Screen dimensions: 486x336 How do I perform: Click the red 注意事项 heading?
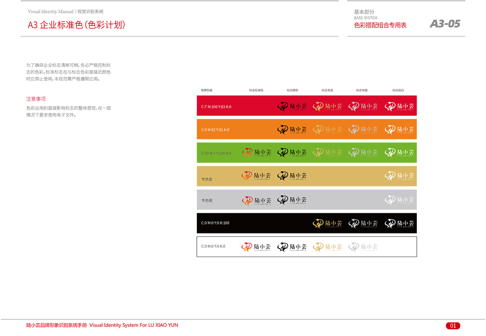pyautogui.click(x=36, y=99)
